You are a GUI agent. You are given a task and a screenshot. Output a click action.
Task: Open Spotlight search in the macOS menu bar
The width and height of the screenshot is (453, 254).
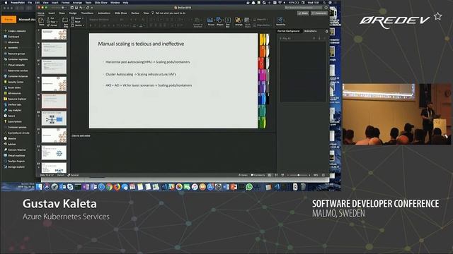(x=324, y=3)
